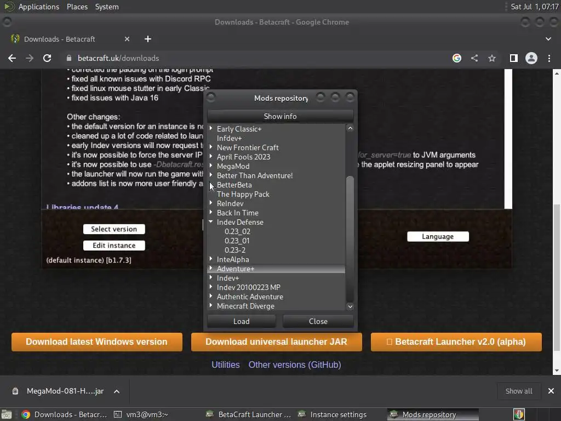
Task: Click Select version in BetaCraft launcher
Action: (x=114, y=229)
